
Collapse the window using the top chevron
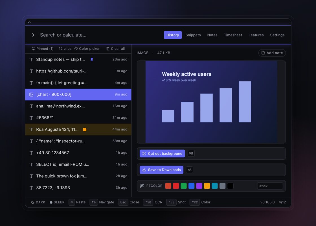[29, 22]
